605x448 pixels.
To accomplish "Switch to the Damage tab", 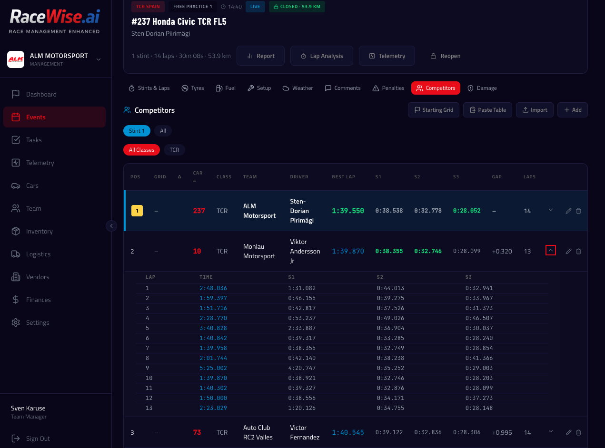I will coord(482,88).
